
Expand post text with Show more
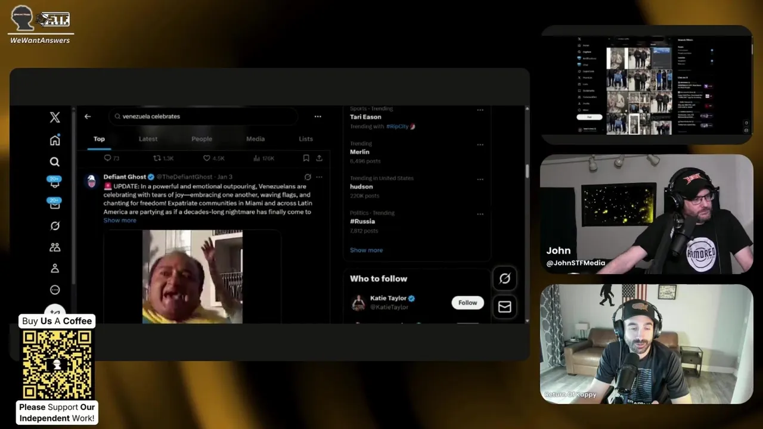point(120,220)
